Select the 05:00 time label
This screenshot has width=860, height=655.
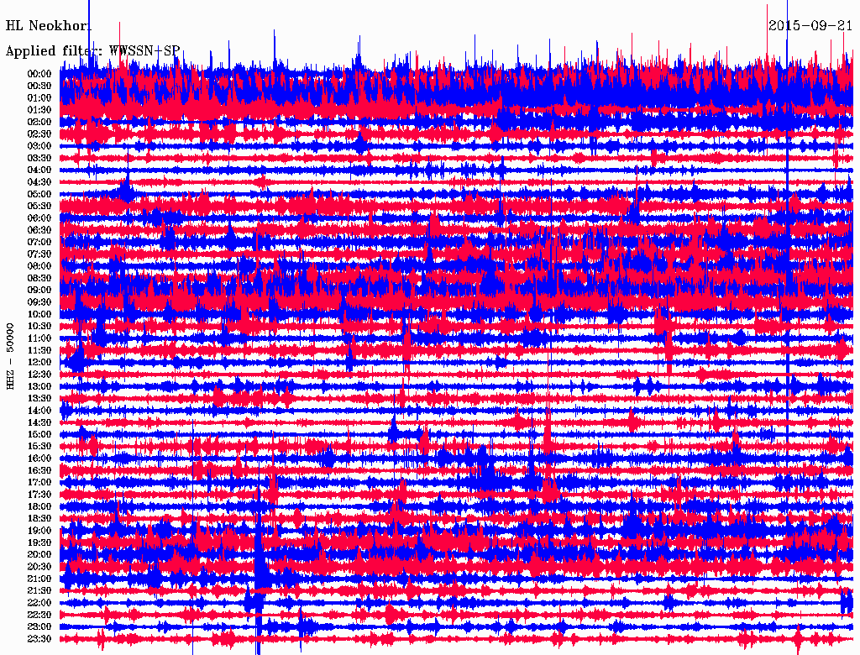(39, 194)
